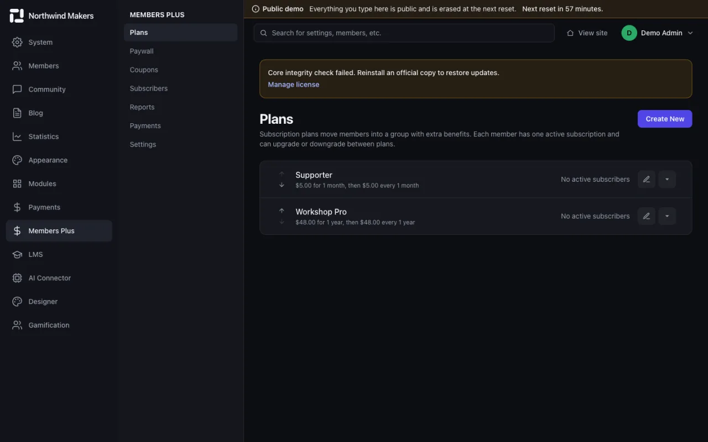Open Payments in Members Plus submenu
This screenshot has width=708, height=442.
180,125
